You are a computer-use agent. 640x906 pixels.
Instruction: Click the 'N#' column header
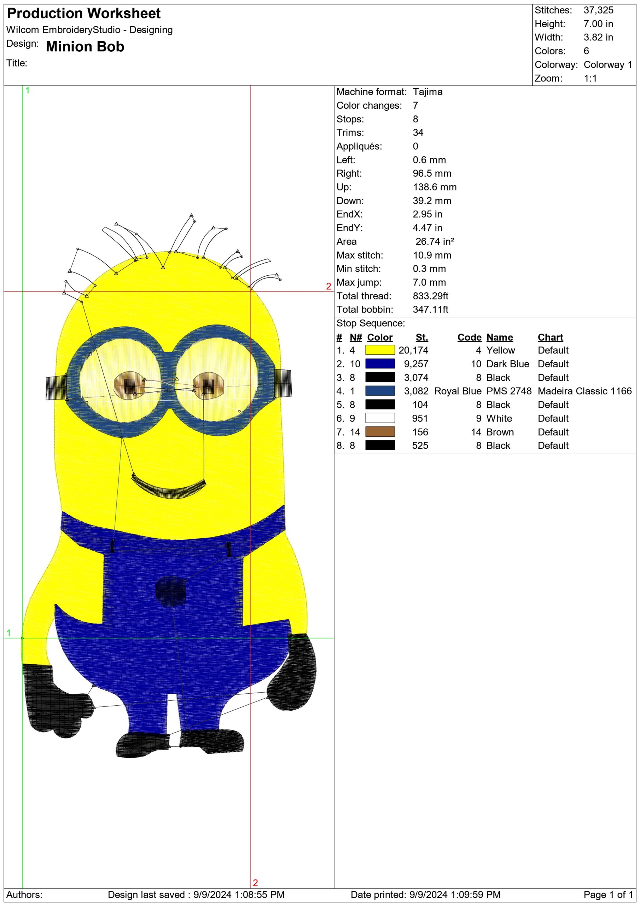click(x=356, y=337)
